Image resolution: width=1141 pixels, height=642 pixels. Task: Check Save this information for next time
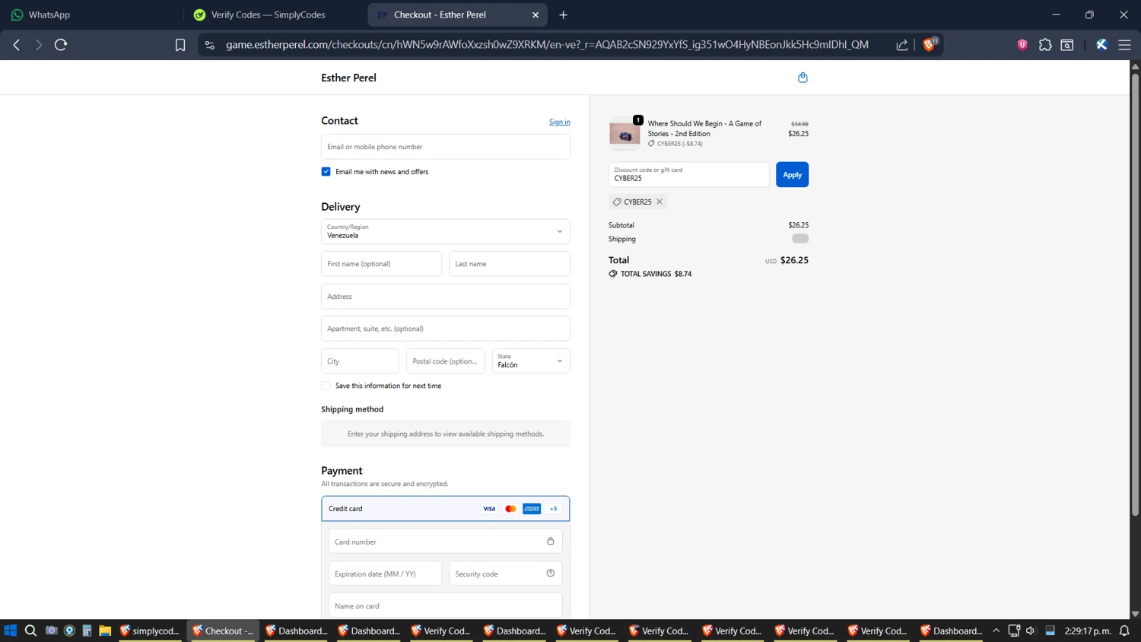pyautogui.click(x=326, y=386)
